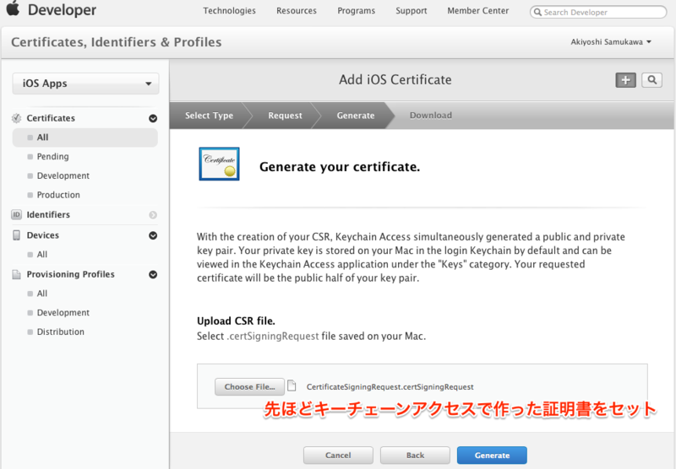Viewport: 676px width, 469px height.
Task: Click the Devices section label
Action: 43,235
